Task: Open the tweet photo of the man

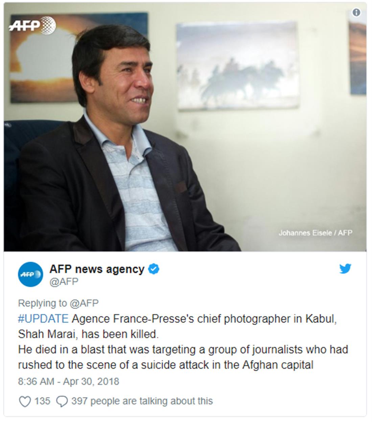Action: (x=185, y=127)
